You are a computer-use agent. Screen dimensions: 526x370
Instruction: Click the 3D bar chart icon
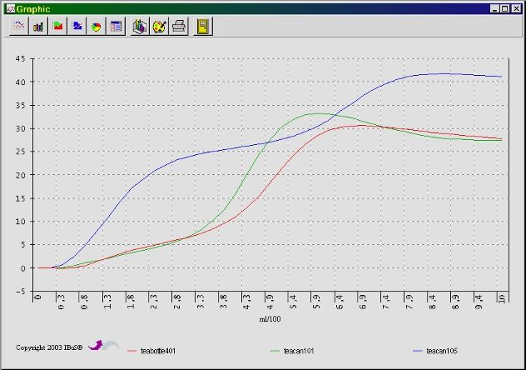[x=140, y=26]
